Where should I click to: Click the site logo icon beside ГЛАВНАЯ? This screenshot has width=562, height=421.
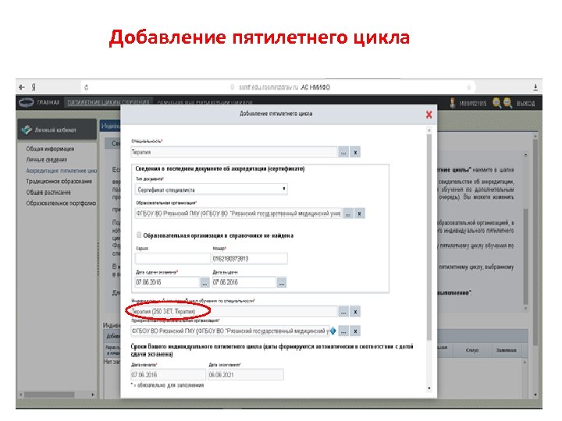27,103
